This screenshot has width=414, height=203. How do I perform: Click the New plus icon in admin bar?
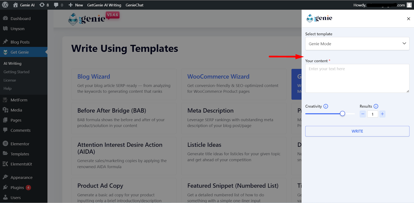point(70,5)
